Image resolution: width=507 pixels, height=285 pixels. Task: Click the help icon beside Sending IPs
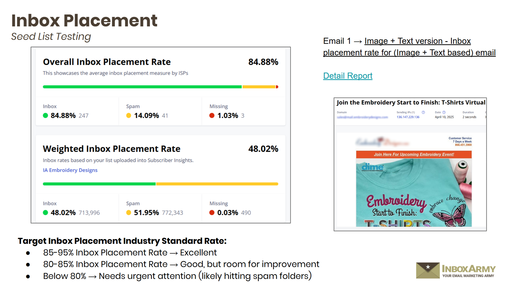(423, 112)
